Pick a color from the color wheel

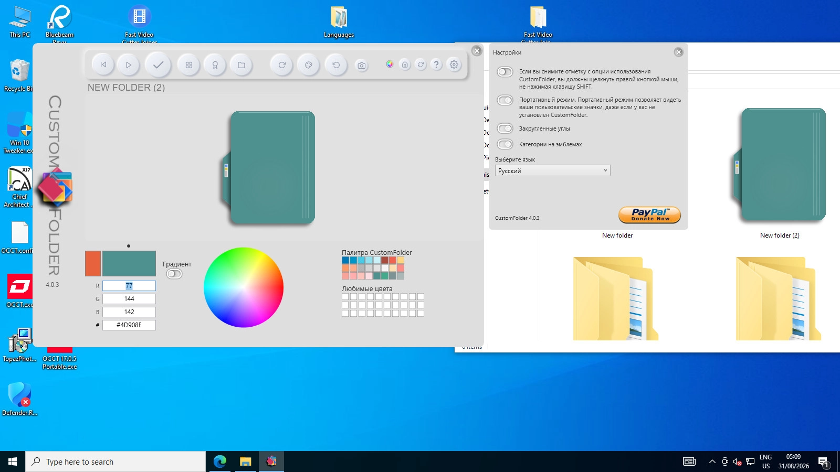click(x=244, y=287)
